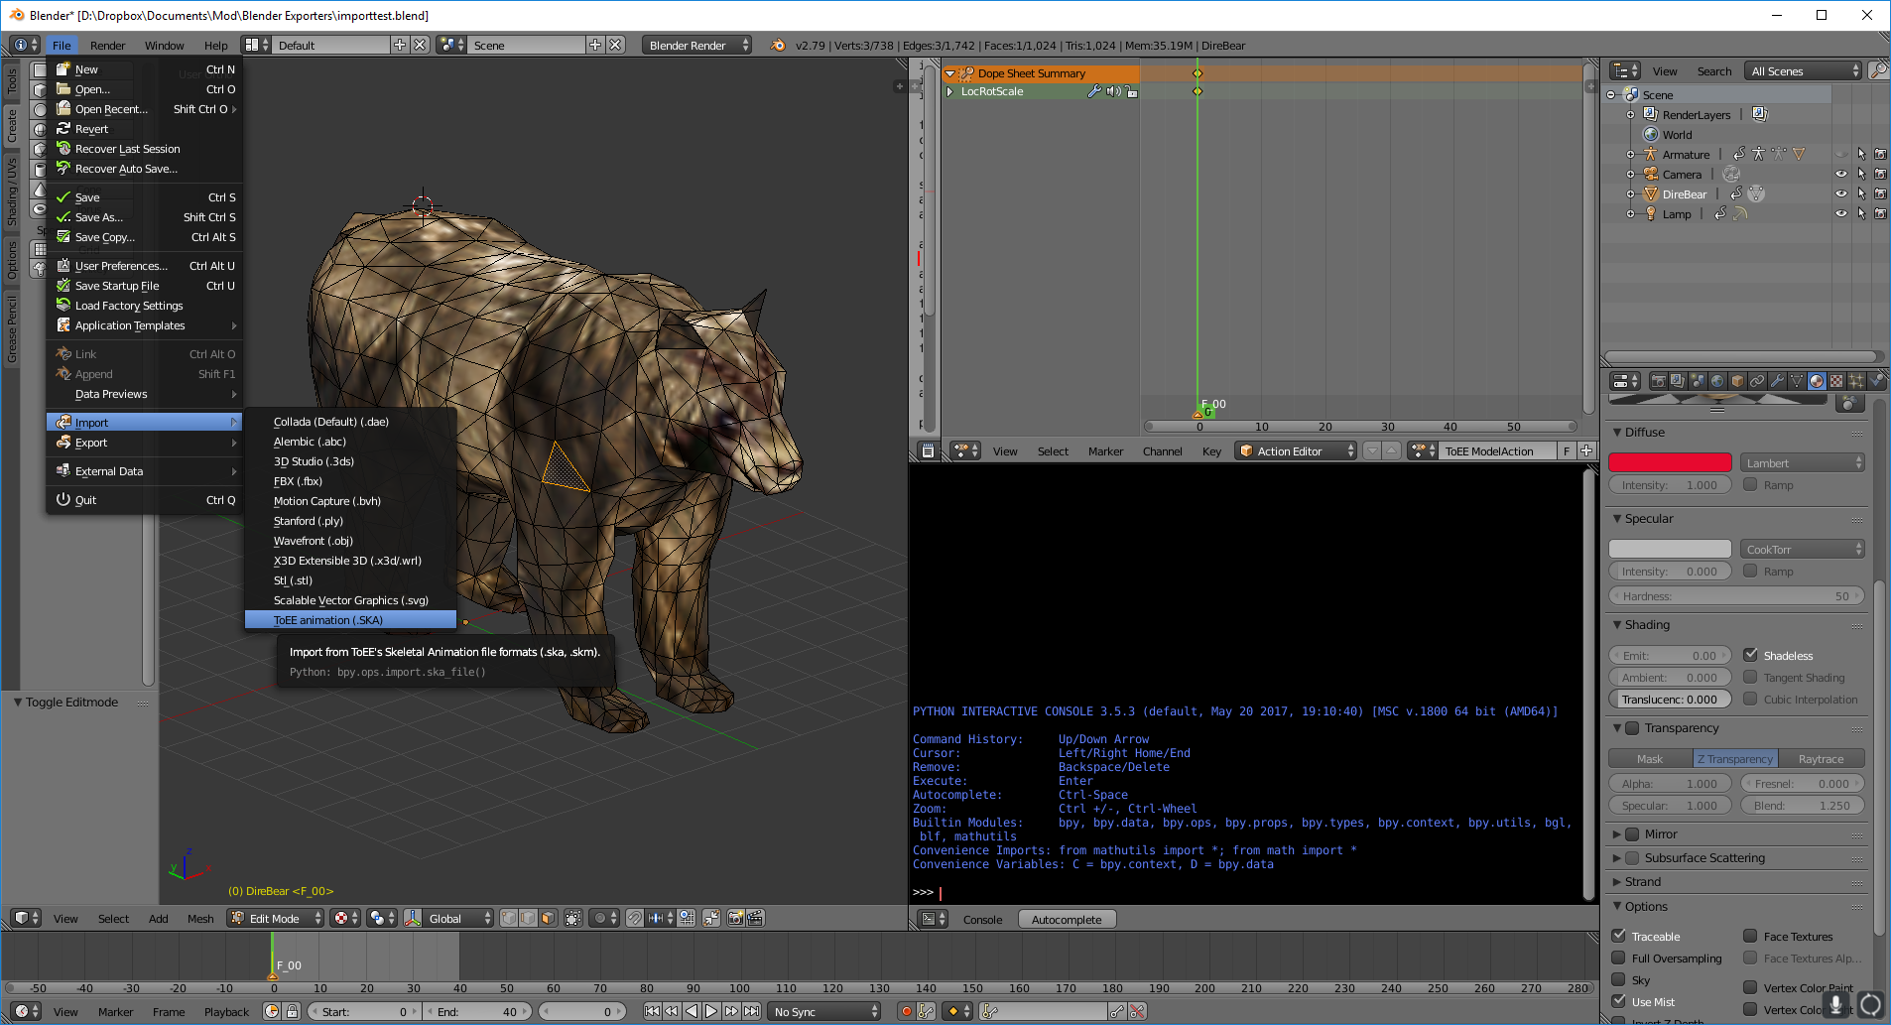Screen dimensions: 1891x1025
Task: Expand the Mirror panel
Action: click(x=1617, y=834)
